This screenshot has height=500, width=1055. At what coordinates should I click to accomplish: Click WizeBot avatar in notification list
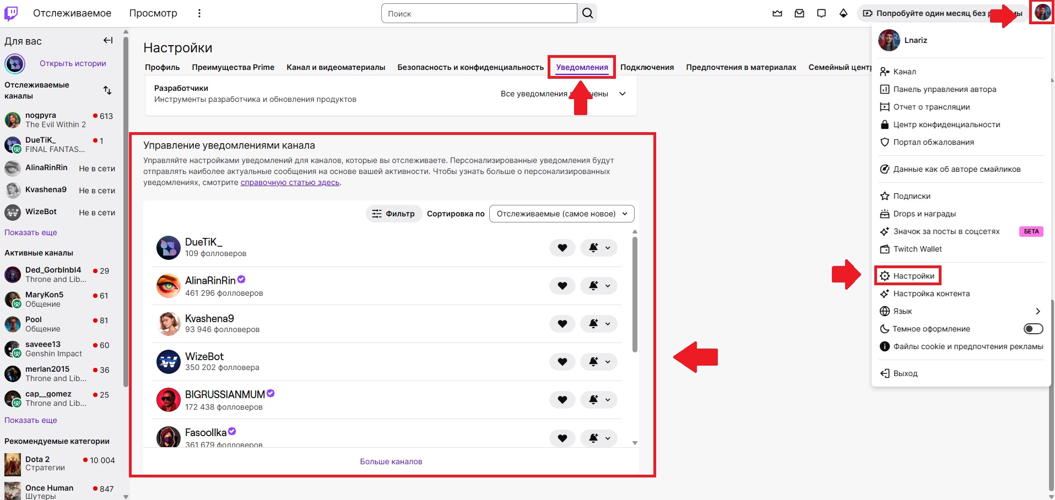click(x=169, y=362)
